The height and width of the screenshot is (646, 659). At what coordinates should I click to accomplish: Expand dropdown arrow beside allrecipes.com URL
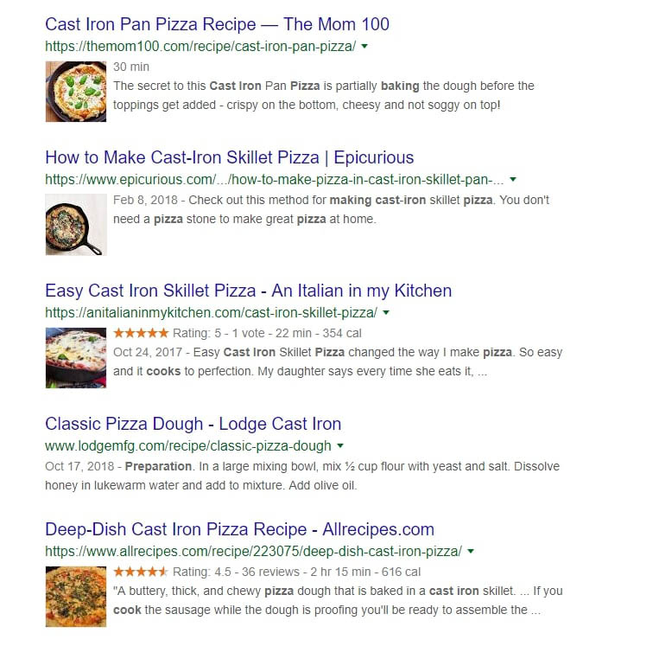pos(472,552)
